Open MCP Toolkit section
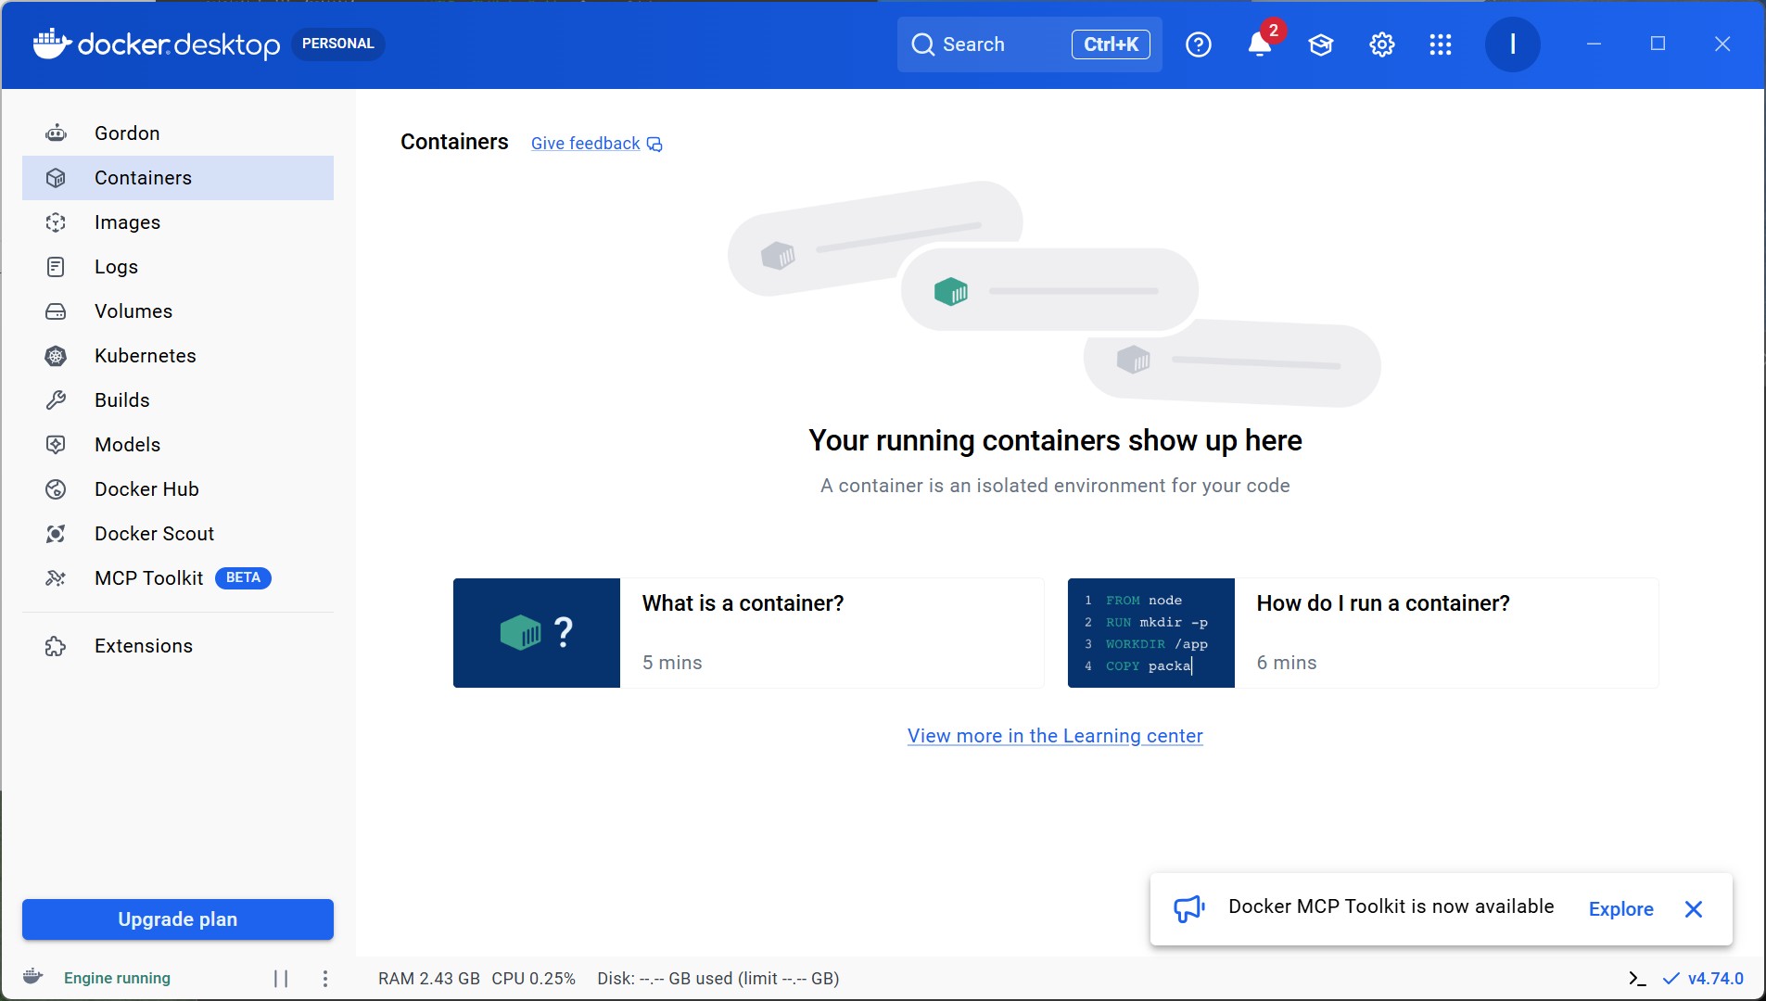 (x=178, y=578)
